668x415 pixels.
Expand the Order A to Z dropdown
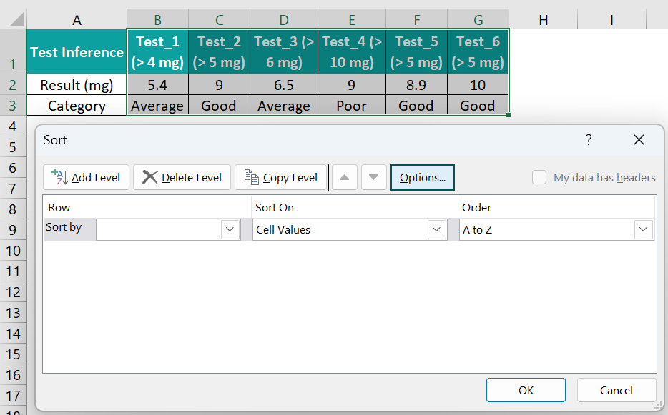643,229
